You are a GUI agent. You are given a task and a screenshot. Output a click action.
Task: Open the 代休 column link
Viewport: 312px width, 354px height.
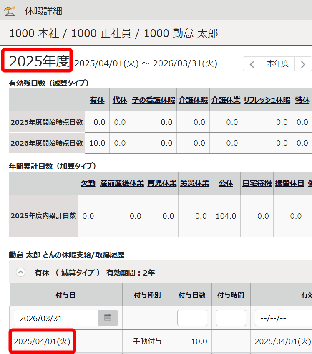(x=120, y=100)
